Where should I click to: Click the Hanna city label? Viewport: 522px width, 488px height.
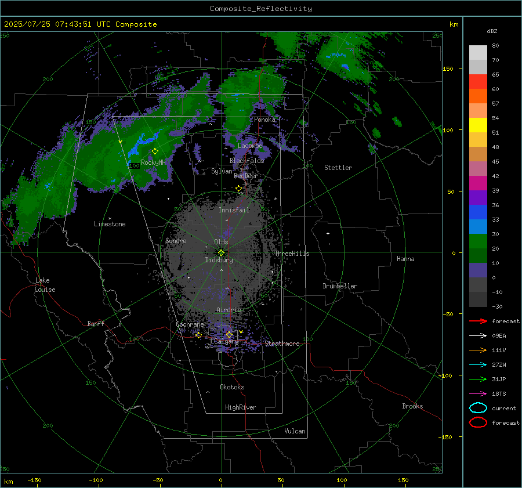click(x=405, y=259)
